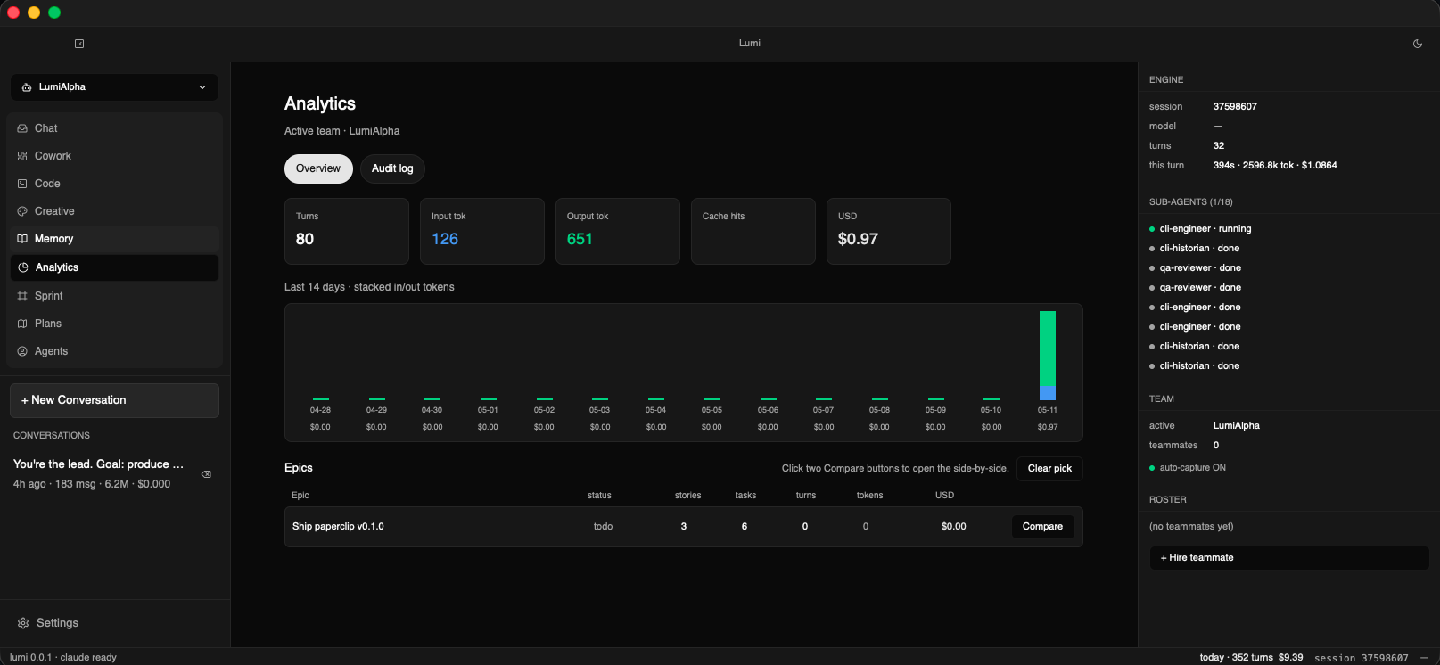
Task: Click the Analytics chart icon in sidebar
Action: coord(23,267)
